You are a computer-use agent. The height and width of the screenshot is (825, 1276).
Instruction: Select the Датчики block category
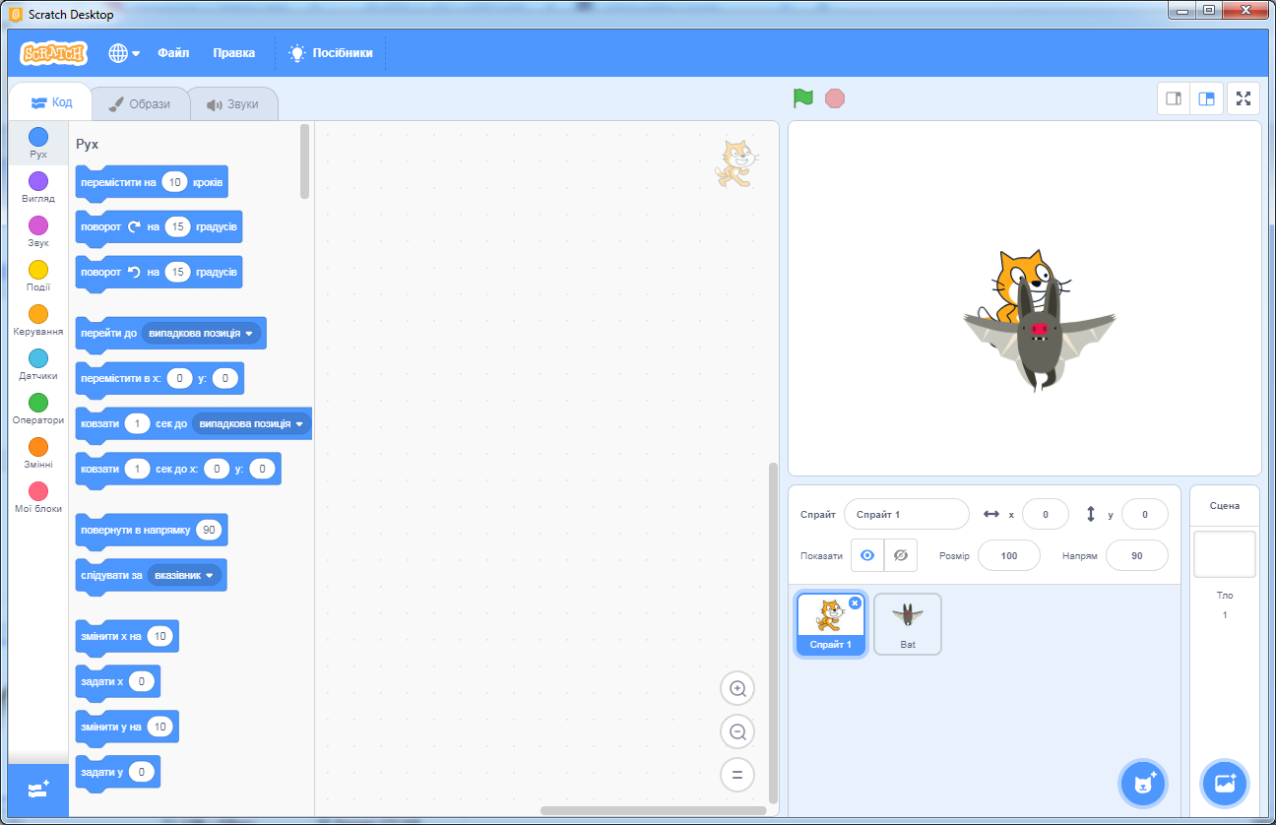click(x=38, y=364)
